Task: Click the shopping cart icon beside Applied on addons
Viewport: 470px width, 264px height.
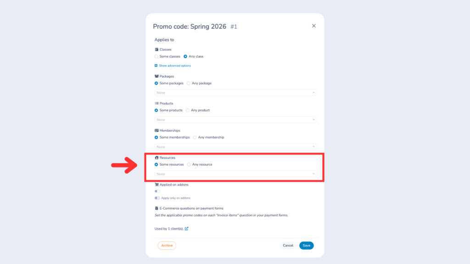Action: 157,184
